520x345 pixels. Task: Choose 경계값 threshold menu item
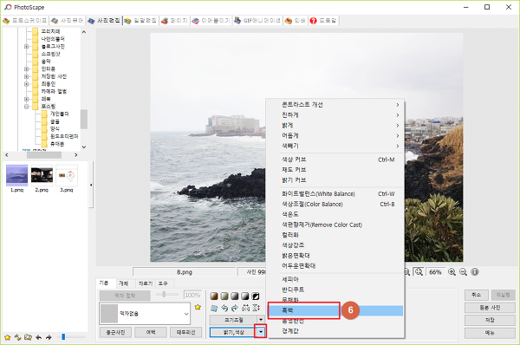click(x=335, y=331)
